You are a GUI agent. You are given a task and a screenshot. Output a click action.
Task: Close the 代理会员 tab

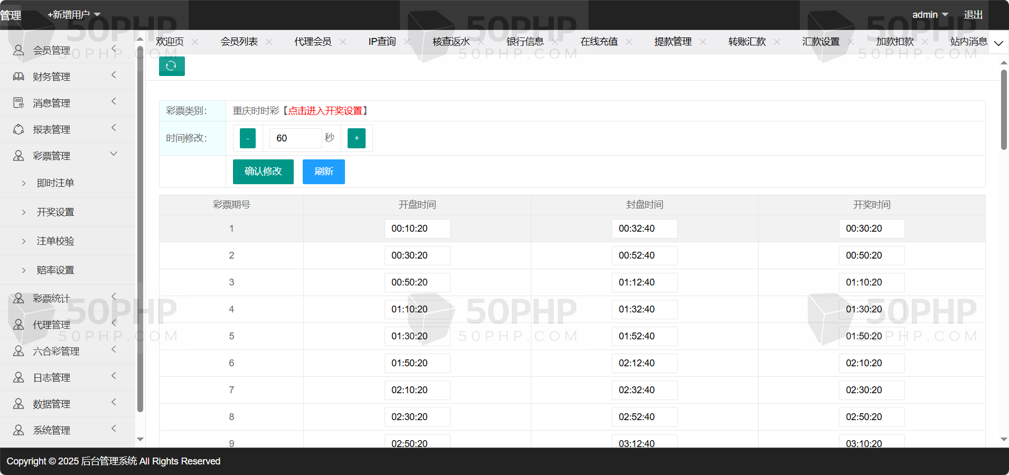pyautogui.click(x=343, y=42)
